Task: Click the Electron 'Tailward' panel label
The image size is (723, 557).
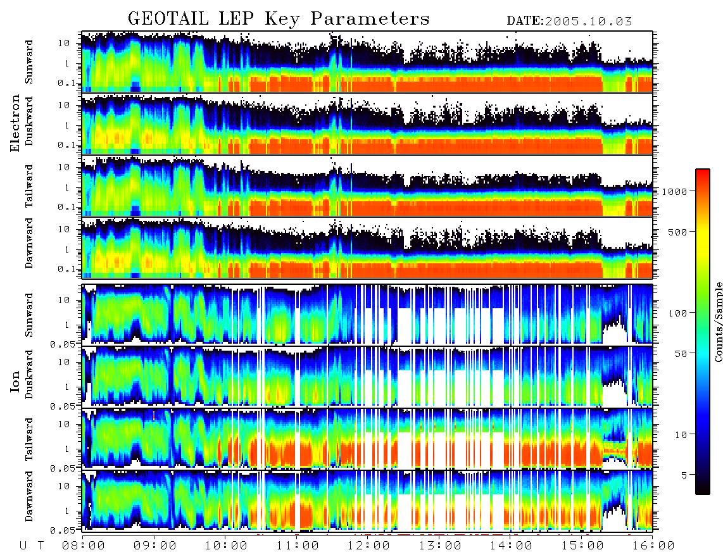Action: click(x=29, y=186)
